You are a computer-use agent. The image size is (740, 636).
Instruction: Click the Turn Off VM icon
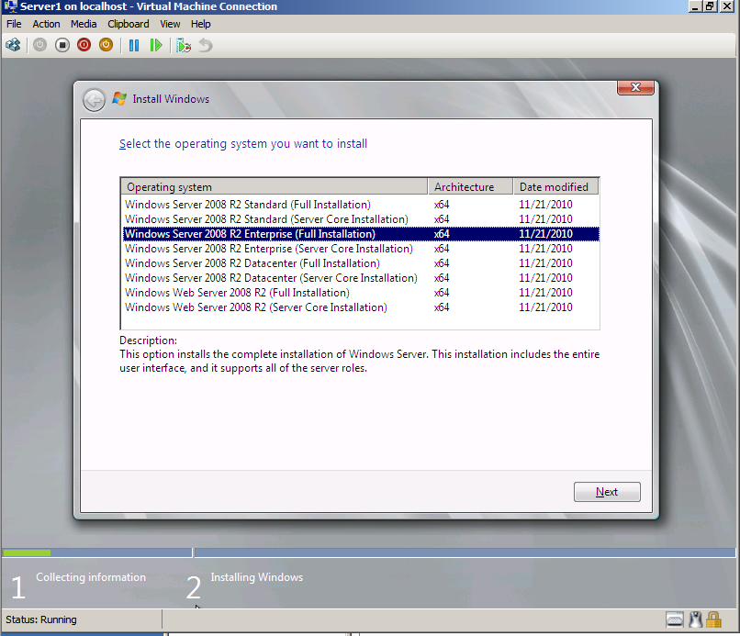62,45
